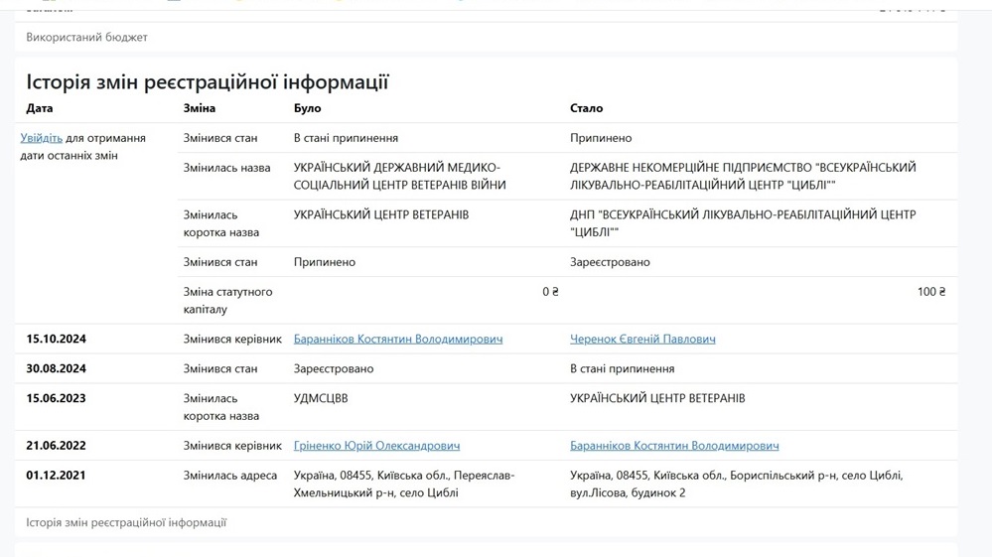Click the 'Було' column header

[308, 108]
